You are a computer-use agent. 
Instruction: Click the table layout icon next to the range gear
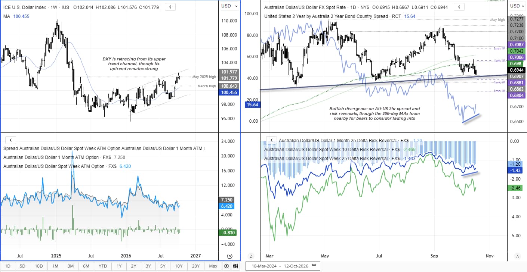(x=235, y=266)
